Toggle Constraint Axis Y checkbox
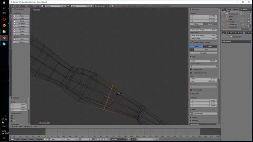The image size is (253, 142). click(x=11, y=118)
